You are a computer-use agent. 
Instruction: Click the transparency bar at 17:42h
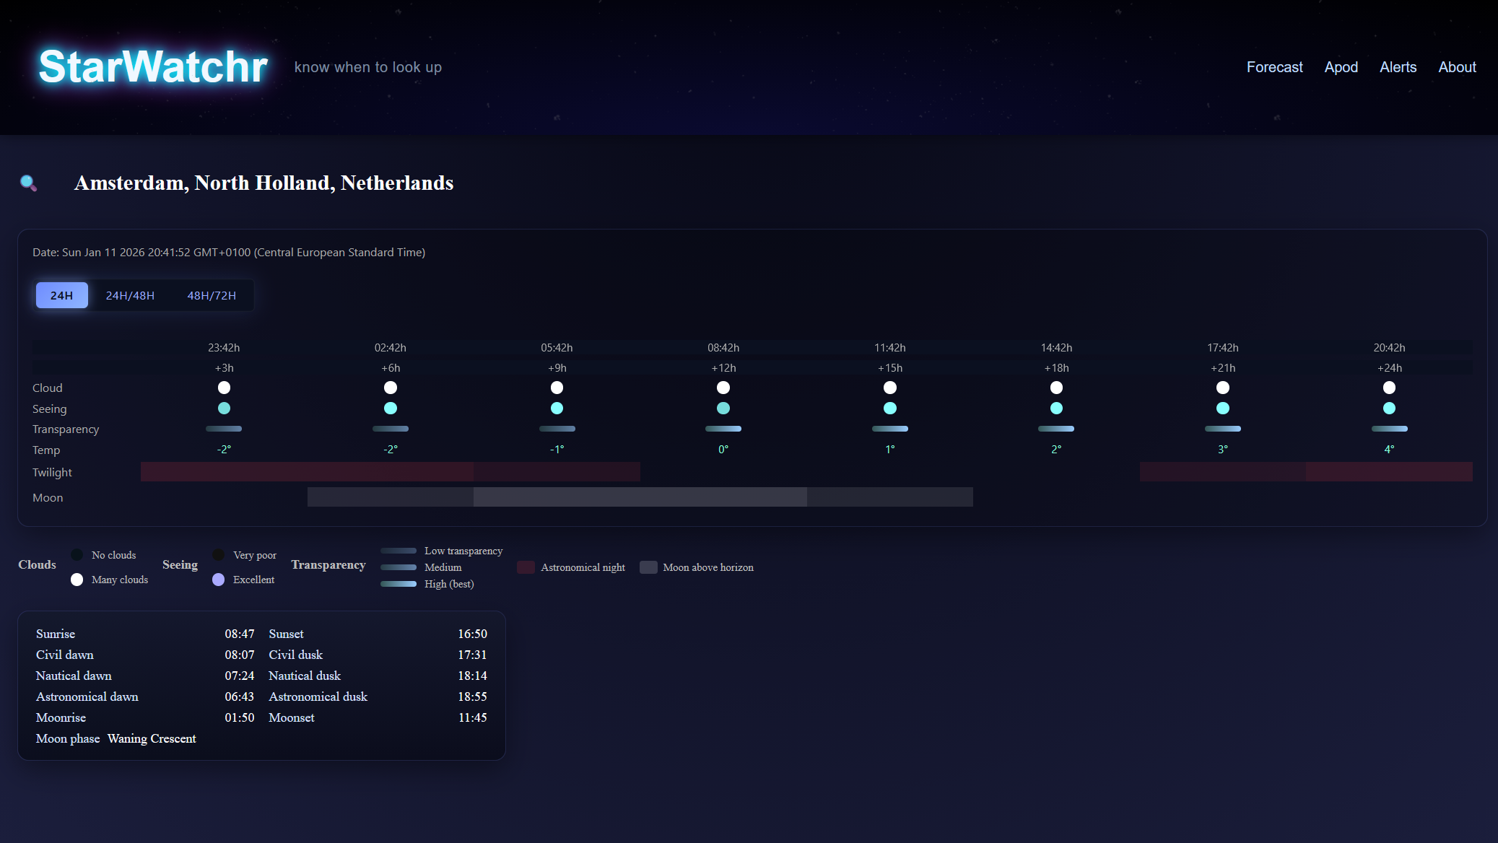pyautogui.click(x=1223, y=429)
